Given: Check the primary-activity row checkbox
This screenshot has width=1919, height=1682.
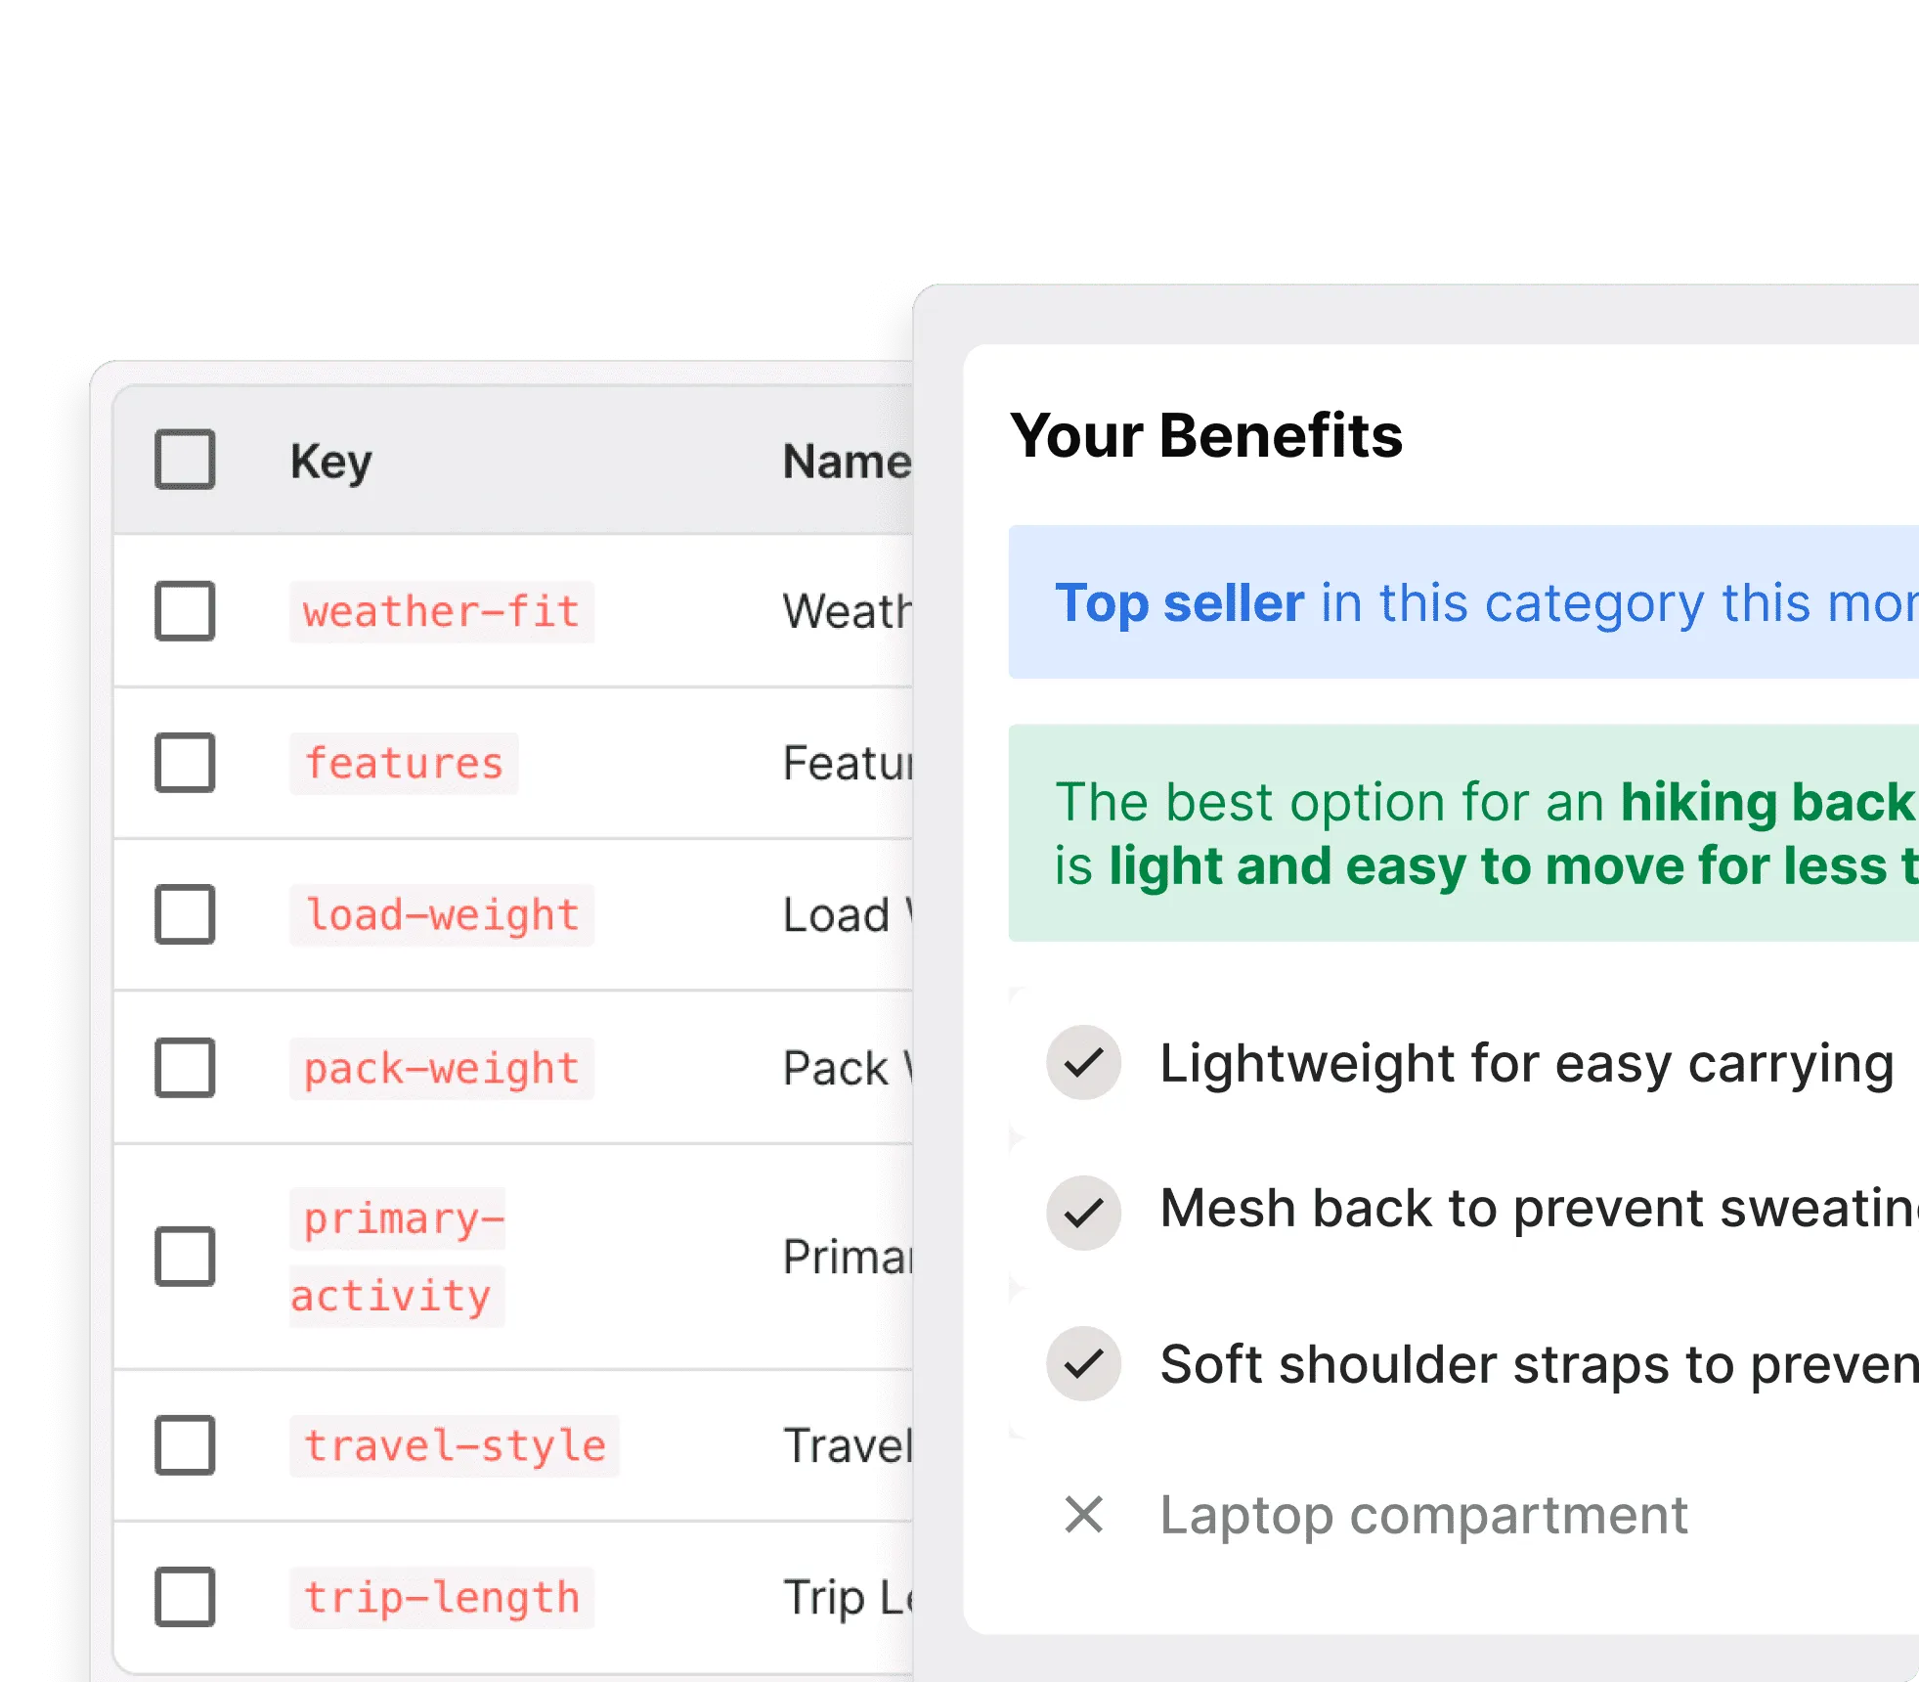Looking at the screenshot, I should click(x=185, y=1257).
